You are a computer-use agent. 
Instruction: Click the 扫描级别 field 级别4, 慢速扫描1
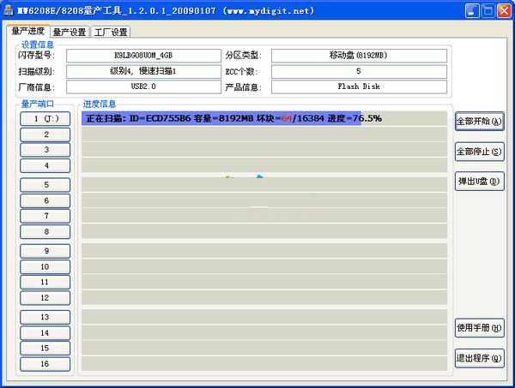tap(143, 71)
